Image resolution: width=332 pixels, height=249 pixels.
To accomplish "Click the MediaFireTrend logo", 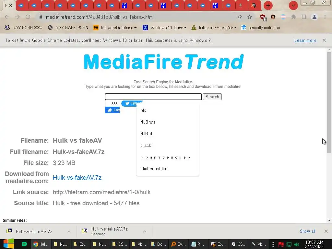I will click(163, 62).
